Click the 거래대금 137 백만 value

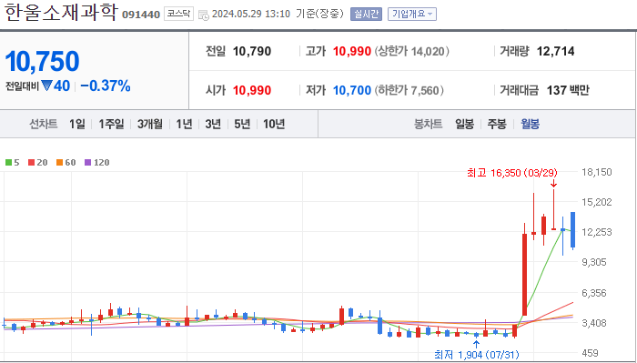568,90
